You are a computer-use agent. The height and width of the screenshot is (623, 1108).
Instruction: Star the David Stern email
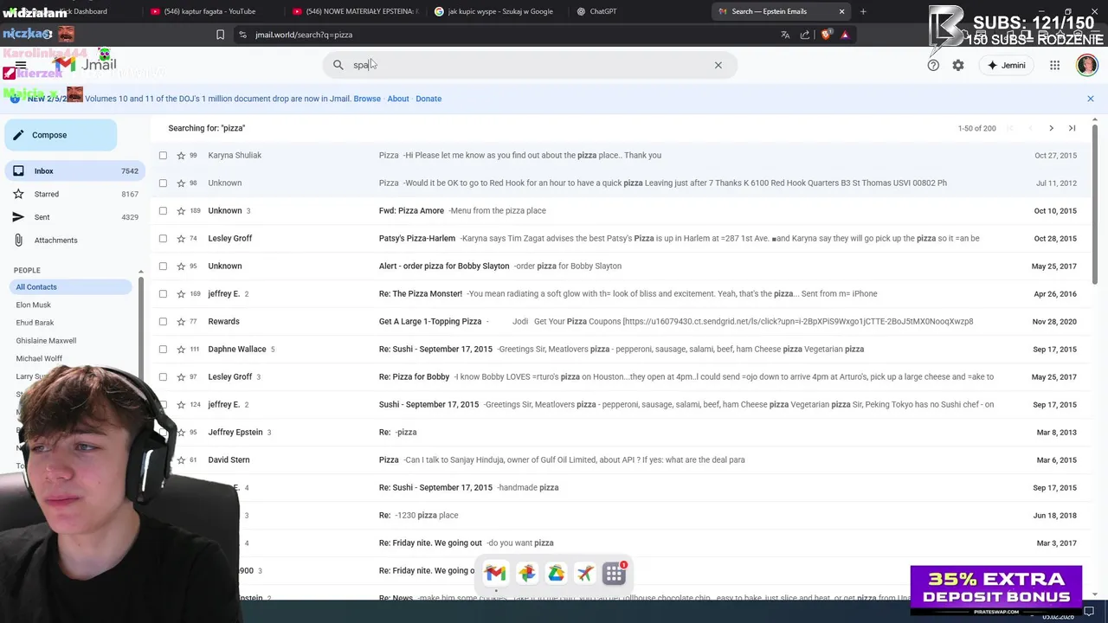click(181, 460)
